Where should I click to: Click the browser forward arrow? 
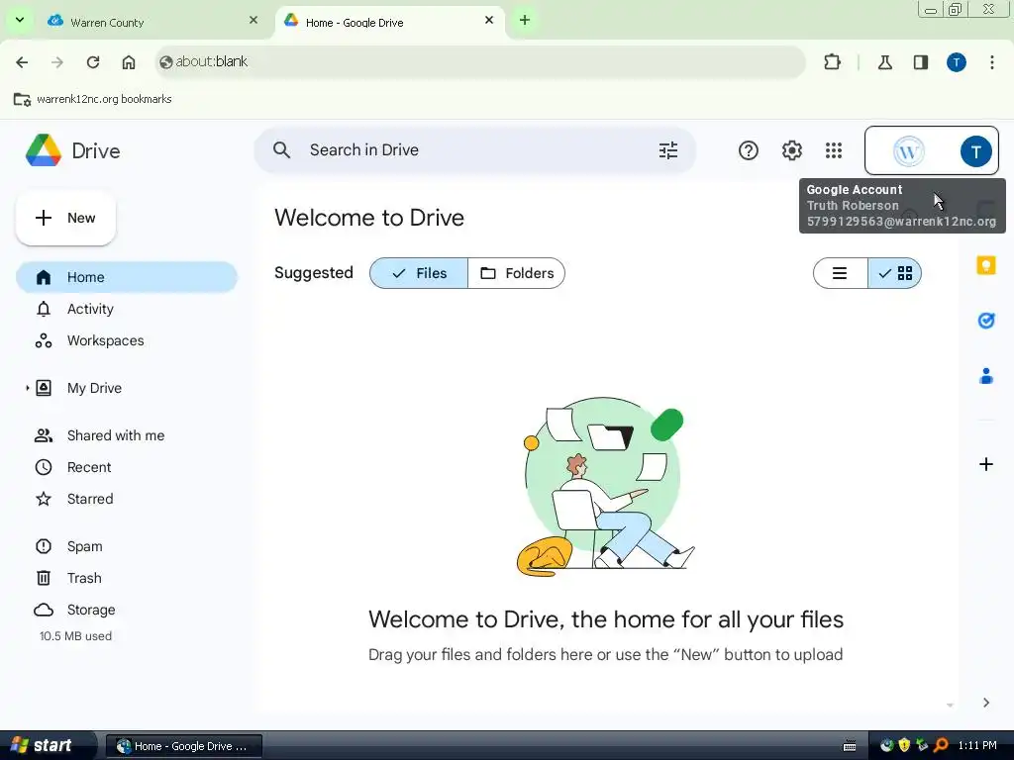(57, 62)
